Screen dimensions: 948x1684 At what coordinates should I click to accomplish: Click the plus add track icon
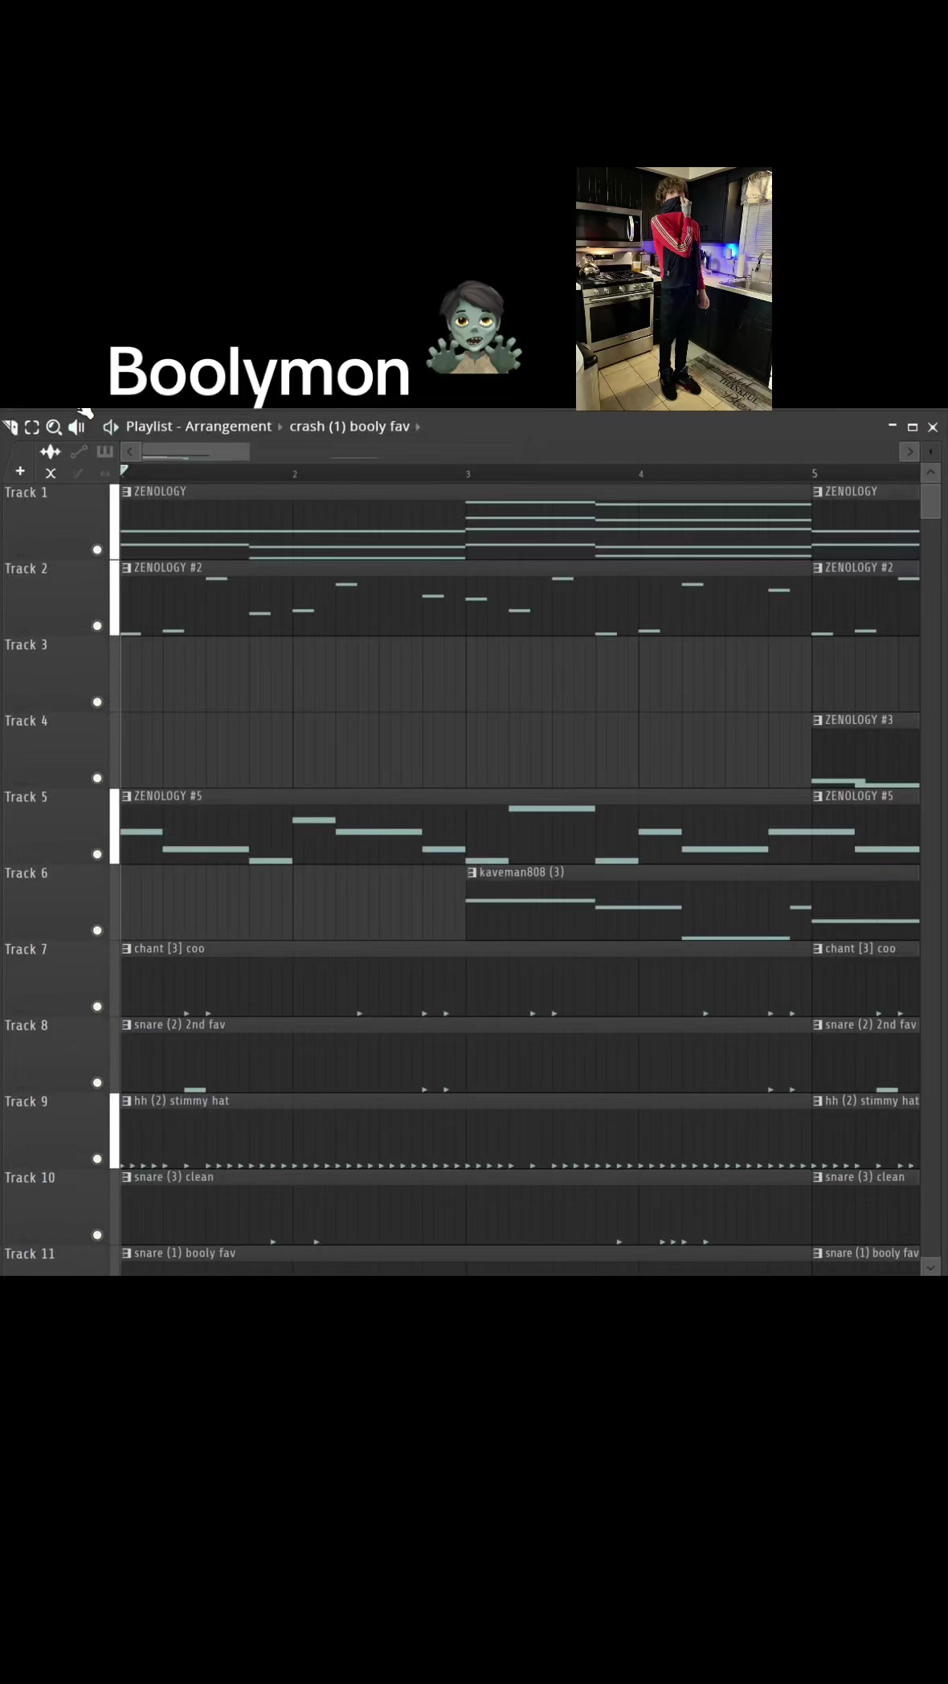point(20,472)
